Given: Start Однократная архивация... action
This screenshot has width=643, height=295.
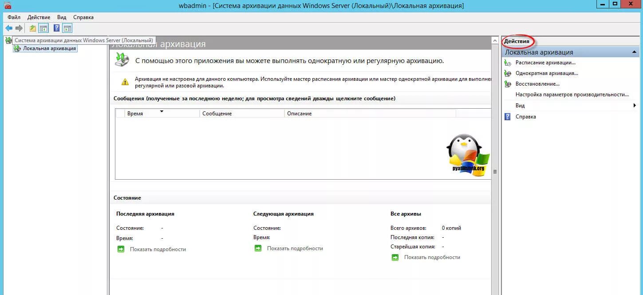Looking at the screenshot, I should [x=547, y=73].
